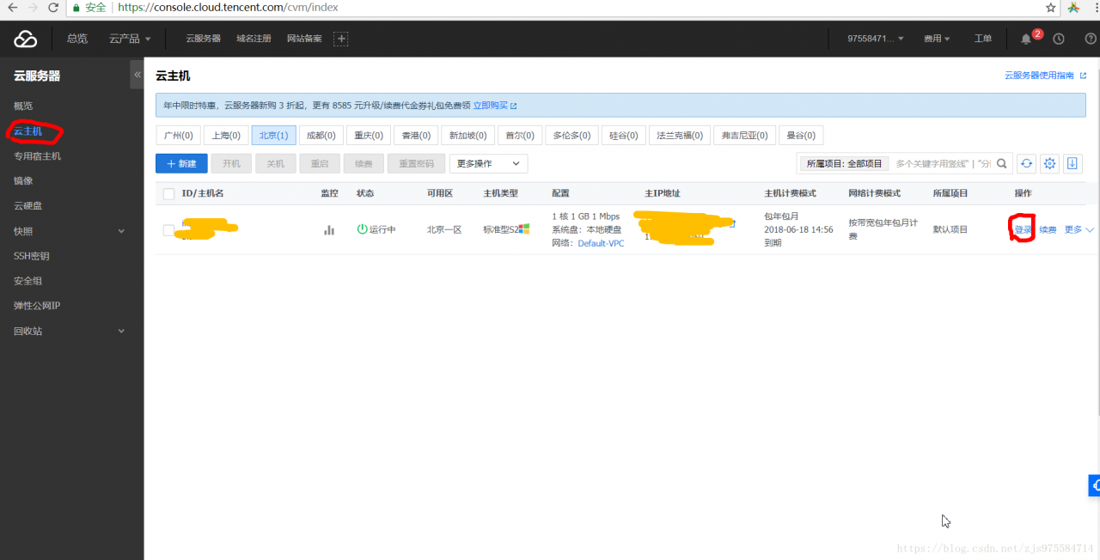Go to 总览 in the top navigation
1100x560 pixels.
(77, 39)
